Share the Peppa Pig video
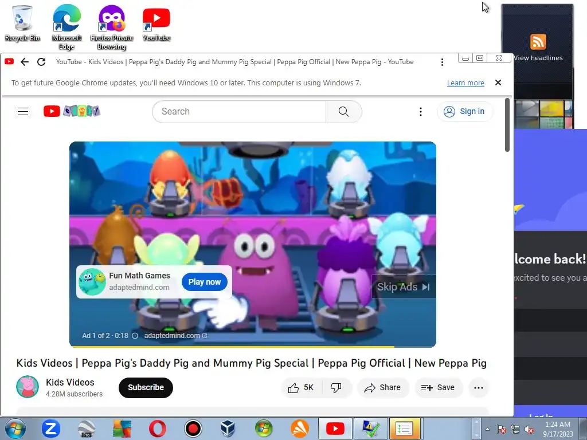 [x=382, y=388]
